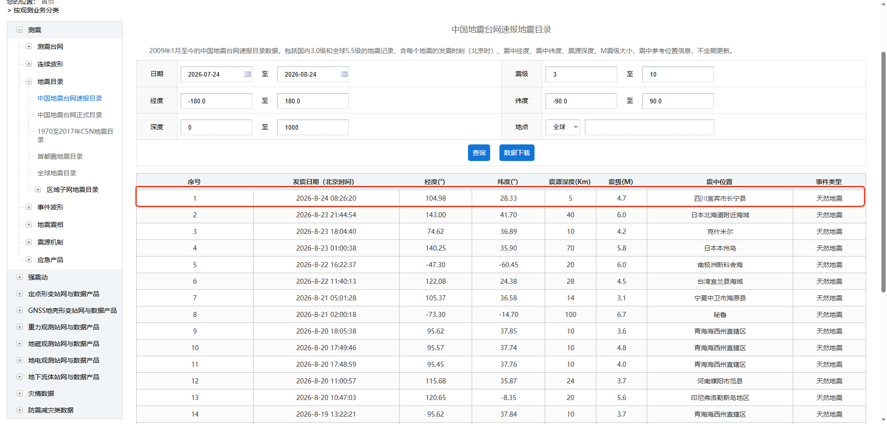887x424 pixels.
Task: Click the maximum depth field
Action: (x=313, y=127)
